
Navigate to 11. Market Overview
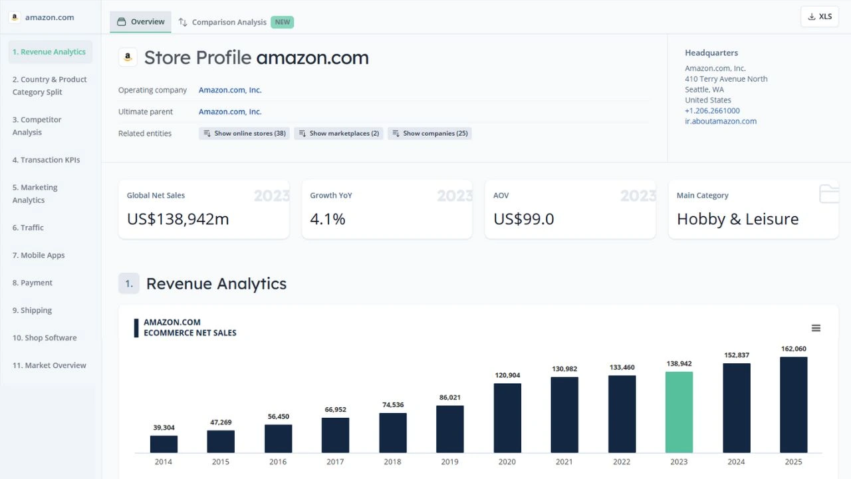point(49,365)
